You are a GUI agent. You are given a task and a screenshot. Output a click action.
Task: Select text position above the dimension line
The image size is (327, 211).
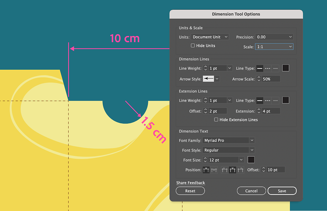tap(206, 170)
